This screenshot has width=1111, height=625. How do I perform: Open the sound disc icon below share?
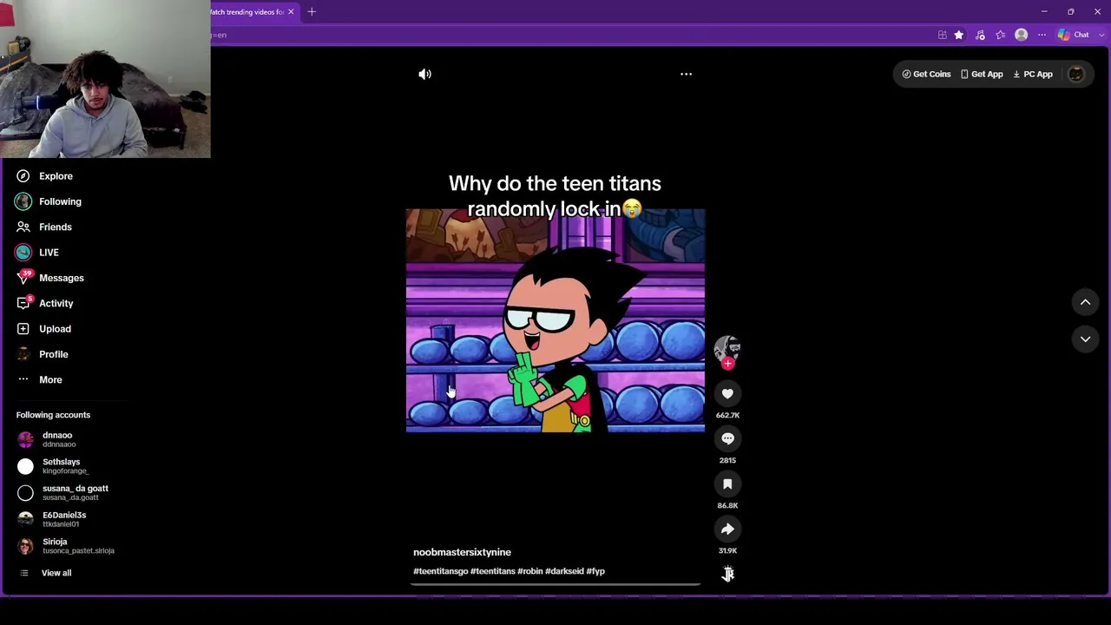pyautogui.click(x=727, y=573)
